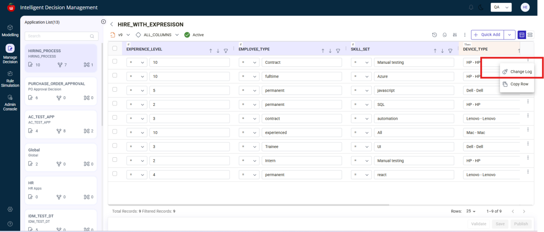Open version history clock icon
The height and width of the screenshot is (232, 544).
click(434, 35)
